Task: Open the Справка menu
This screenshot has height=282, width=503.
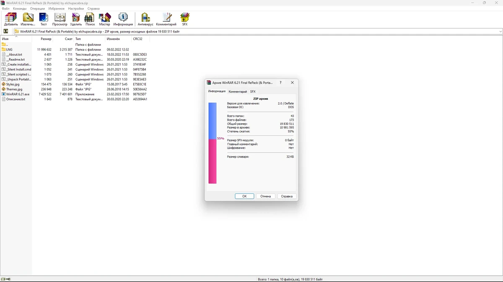Action: (93, 8)
